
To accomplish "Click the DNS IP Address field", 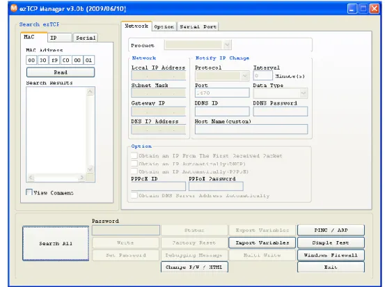I will 159,130.
